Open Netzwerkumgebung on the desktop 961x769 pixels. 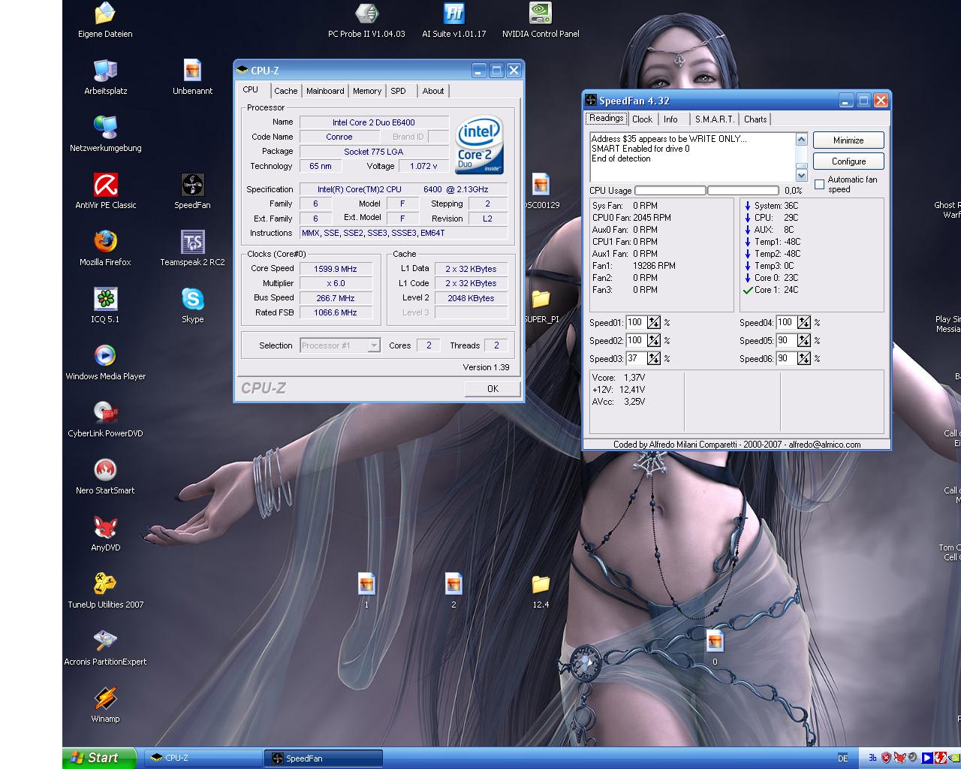click(x=105, y=134)
